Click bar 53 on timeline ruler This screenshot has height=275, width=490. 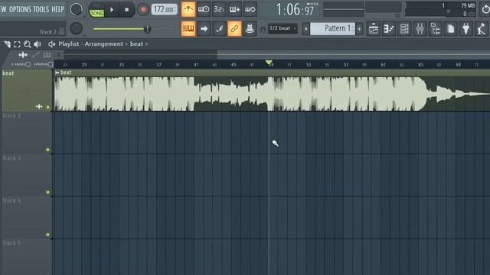click(309, 64)
